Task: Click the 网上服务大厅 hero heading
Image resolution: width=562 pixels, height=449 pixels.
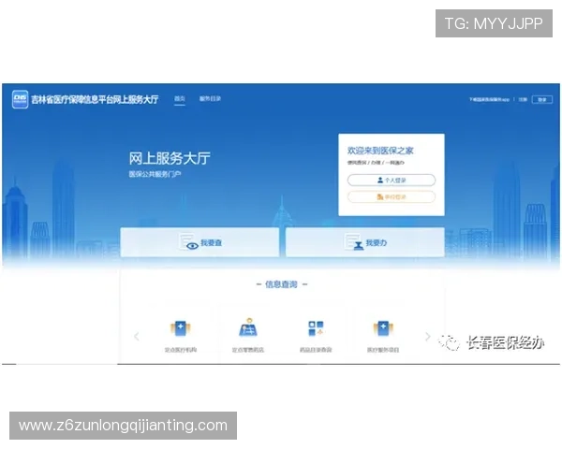Action: click(170, 158)
